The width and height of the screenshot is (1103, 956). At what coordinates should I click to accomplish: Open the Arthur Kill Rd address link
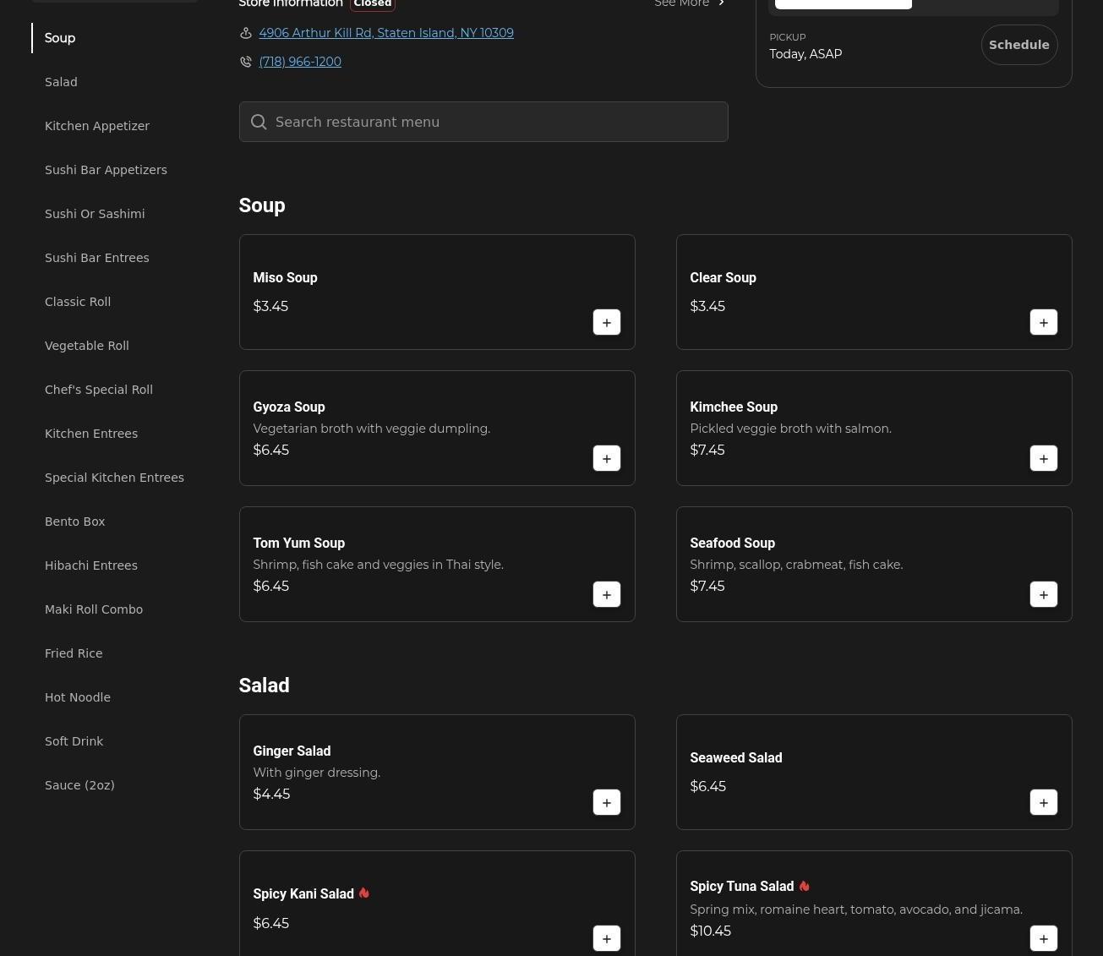coord(386,33)
